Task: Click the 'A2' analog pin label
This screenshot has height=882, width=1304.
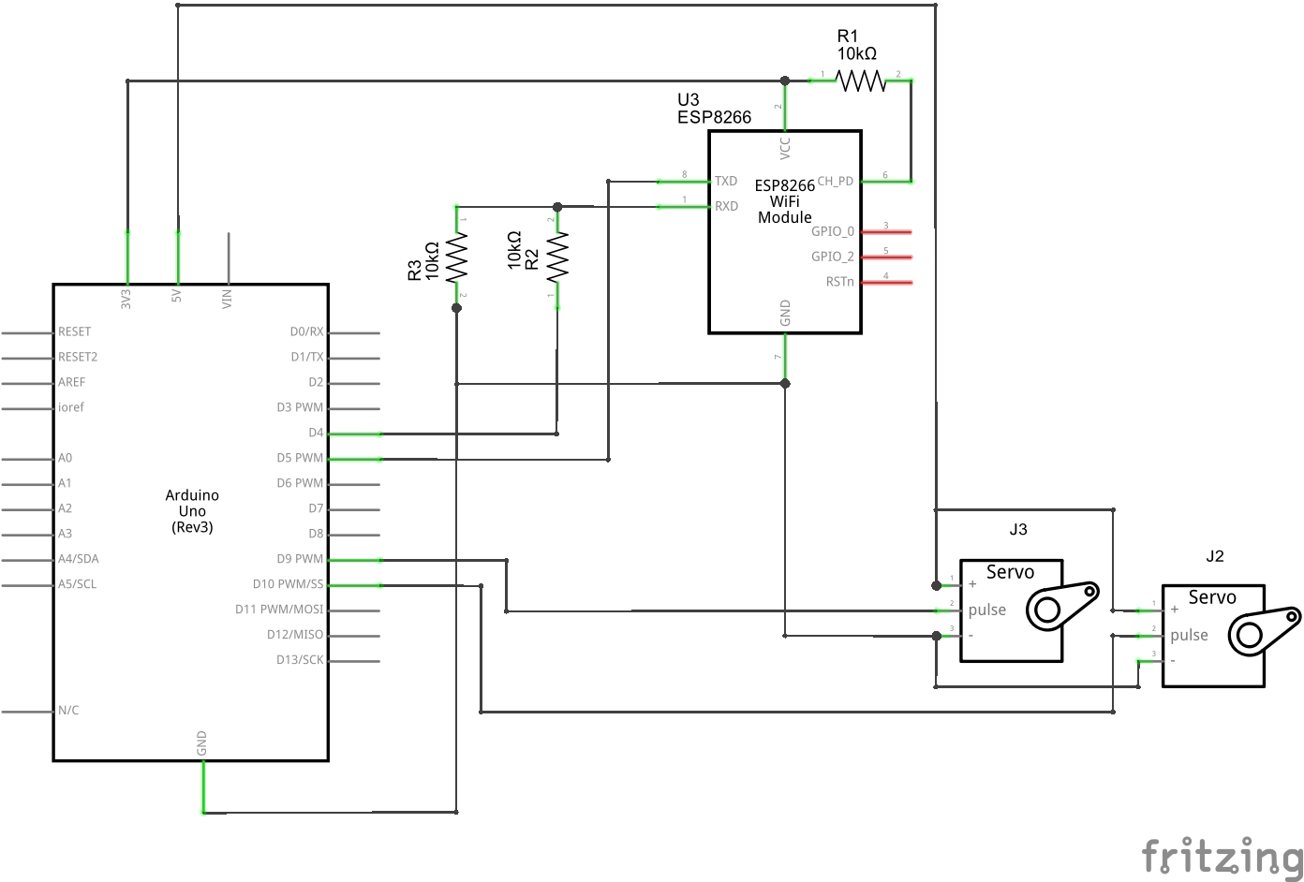Action: coord(65,509)
